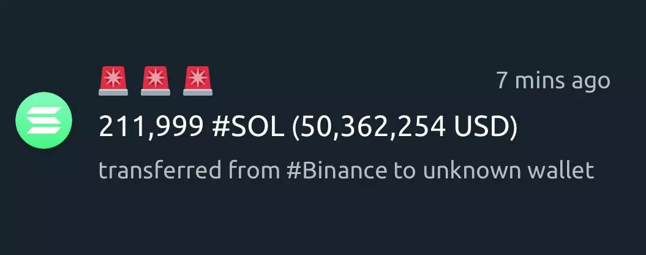
Task: Open the #Binance hashtag link
Action: pos(337,171)
